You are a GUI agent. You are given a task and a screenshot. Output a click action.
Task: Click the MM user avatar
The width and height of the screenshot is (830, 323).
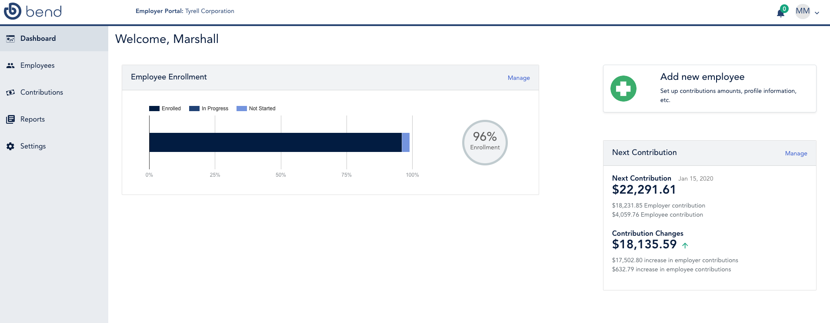tap(803, 11)
